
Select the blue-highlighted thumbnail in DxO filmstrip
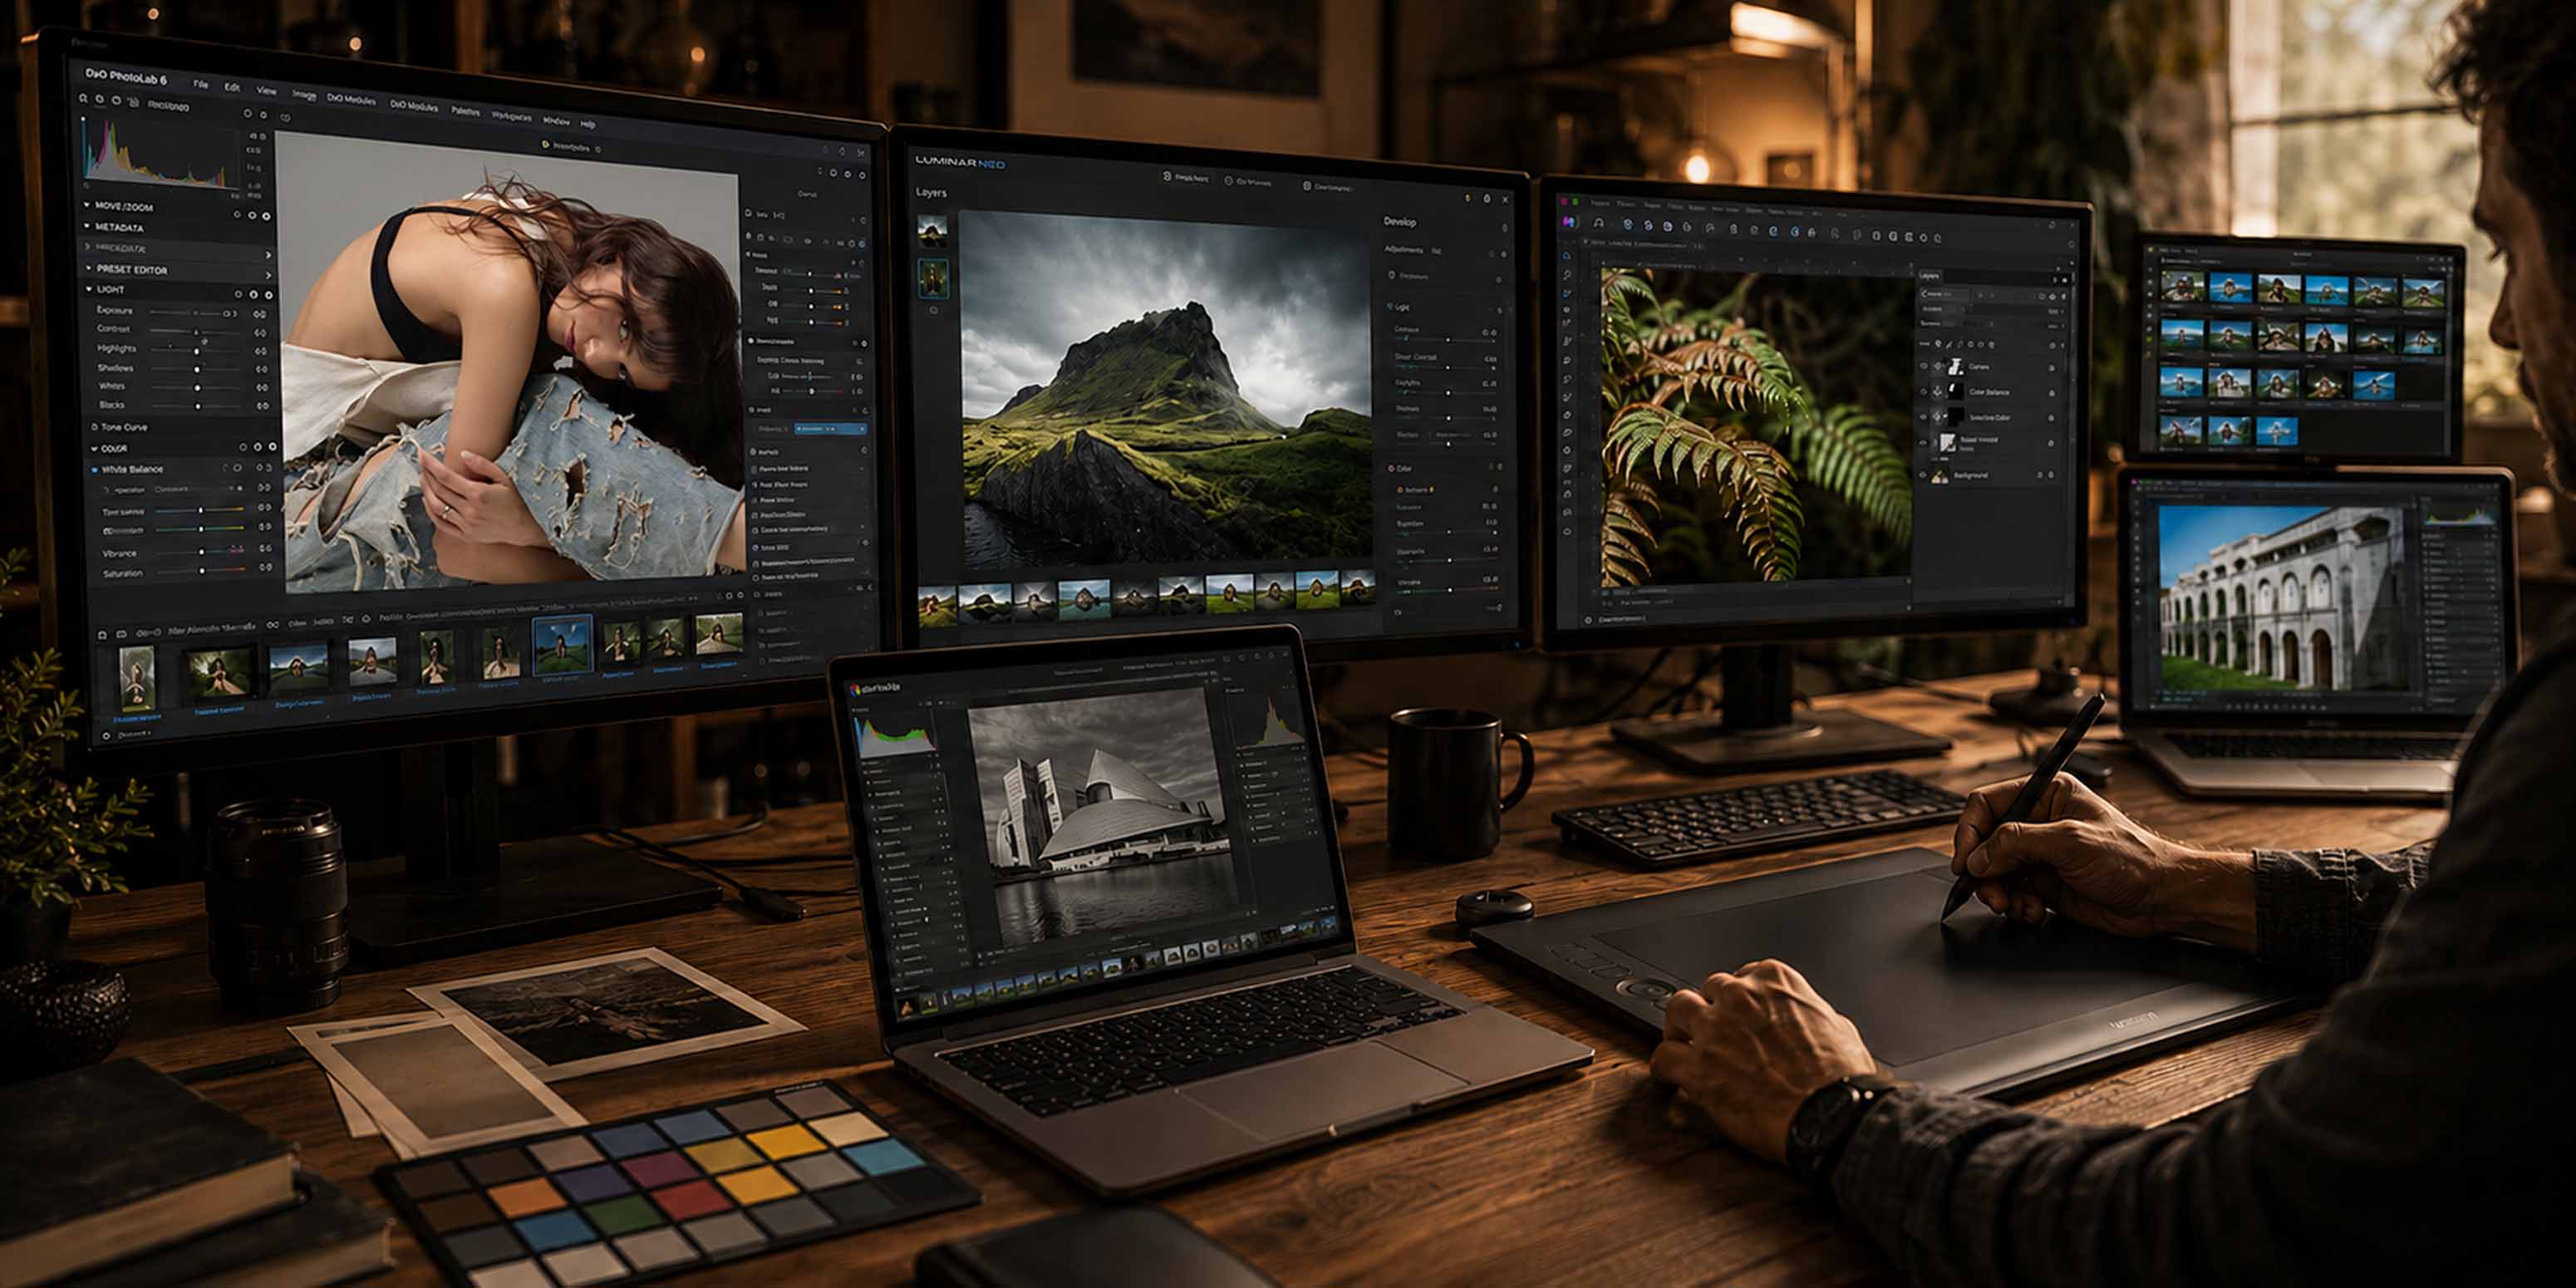tap(562, 644)
